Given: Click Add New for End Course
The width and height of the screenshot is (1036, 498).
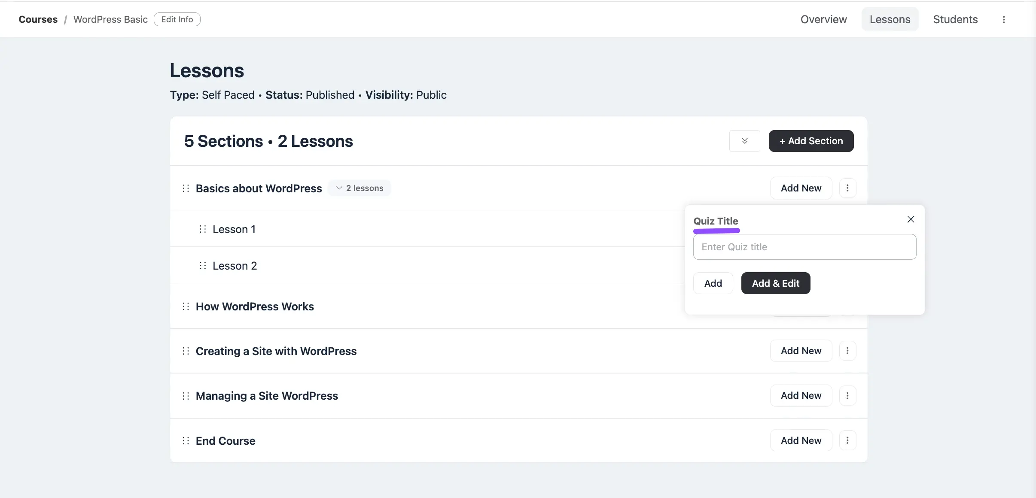Looking at the screenshot, I should [x=801, y=440].
